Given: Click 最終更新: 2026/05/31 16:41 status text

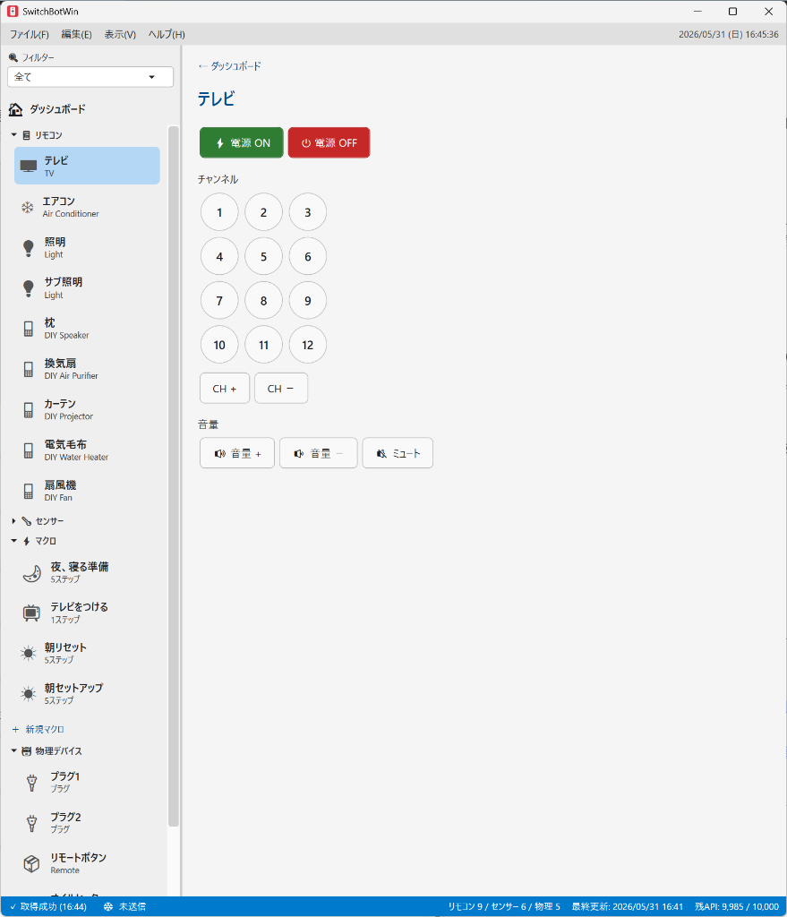Looking at the screenshot, I should point(628,907).
